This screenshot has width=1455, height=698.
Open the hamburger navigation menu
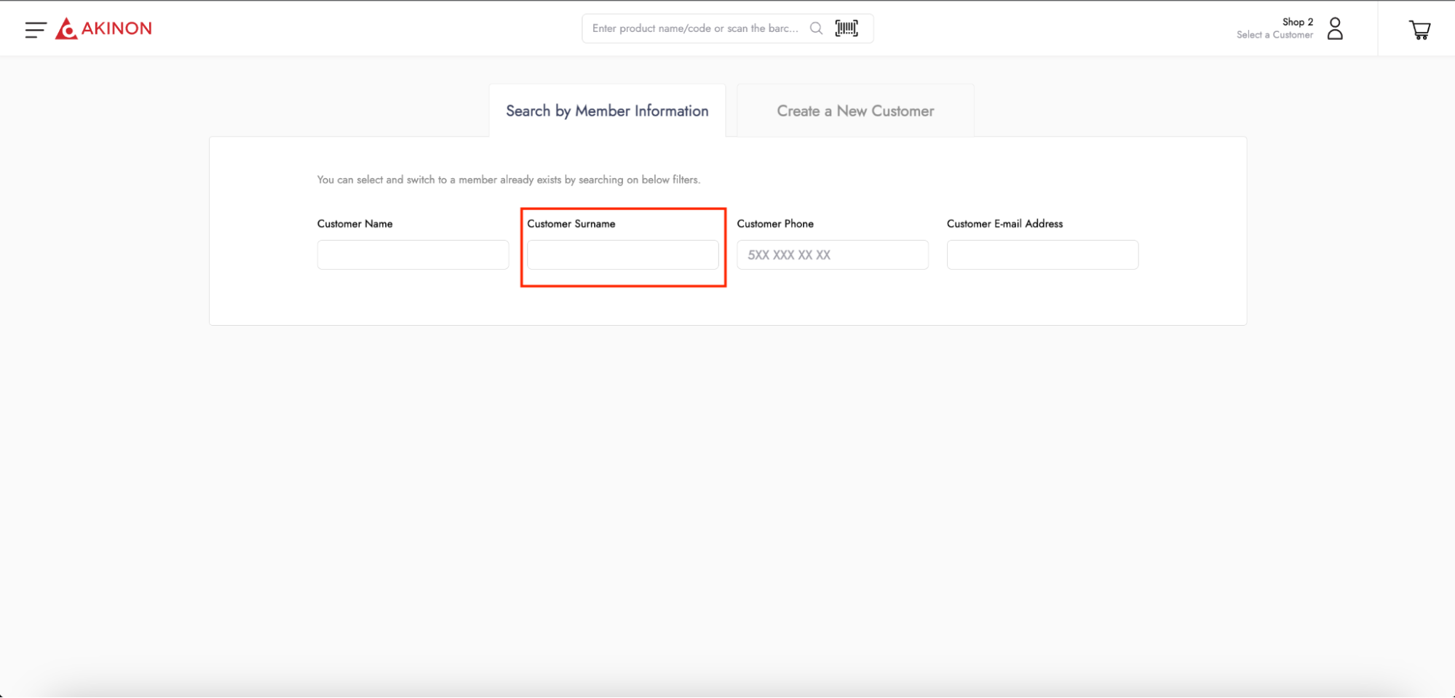pyautogui.click(x=35, y=29)
